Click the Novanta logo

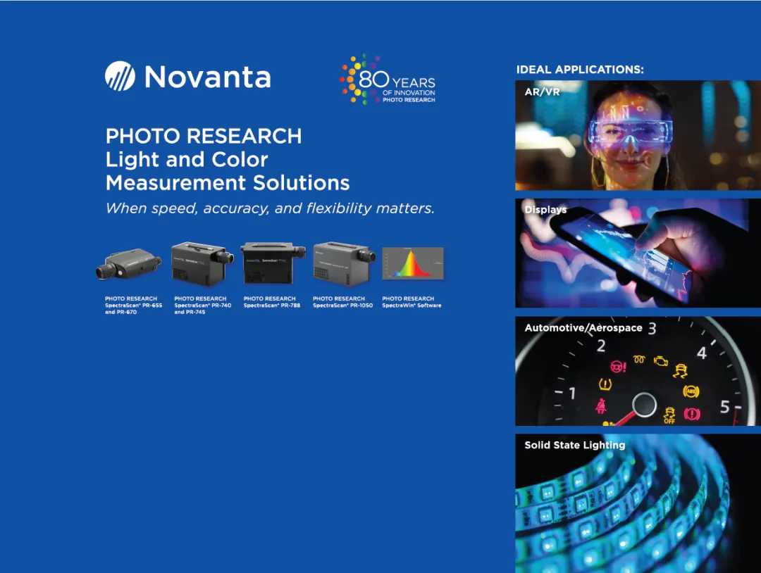click(x=188, y=77)
